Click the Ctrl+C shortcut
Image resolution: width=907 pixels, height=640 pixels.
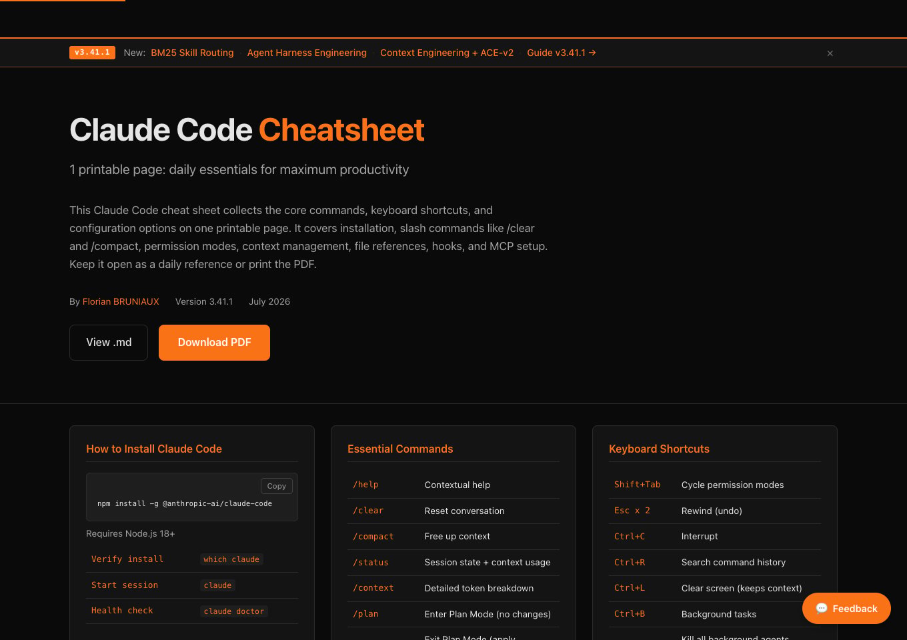[x=630, y=536]
